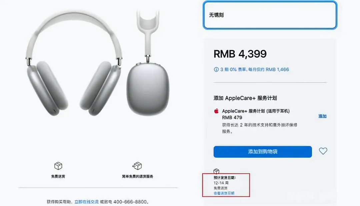This screenshot has height=206, width=360.
Task: Click the AirPods Max headphones image
Action: click(74, 64)
